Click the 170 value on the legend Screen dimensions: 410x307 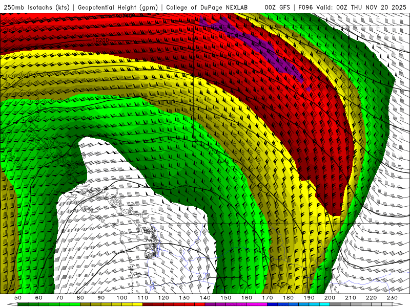click(268, 298)
